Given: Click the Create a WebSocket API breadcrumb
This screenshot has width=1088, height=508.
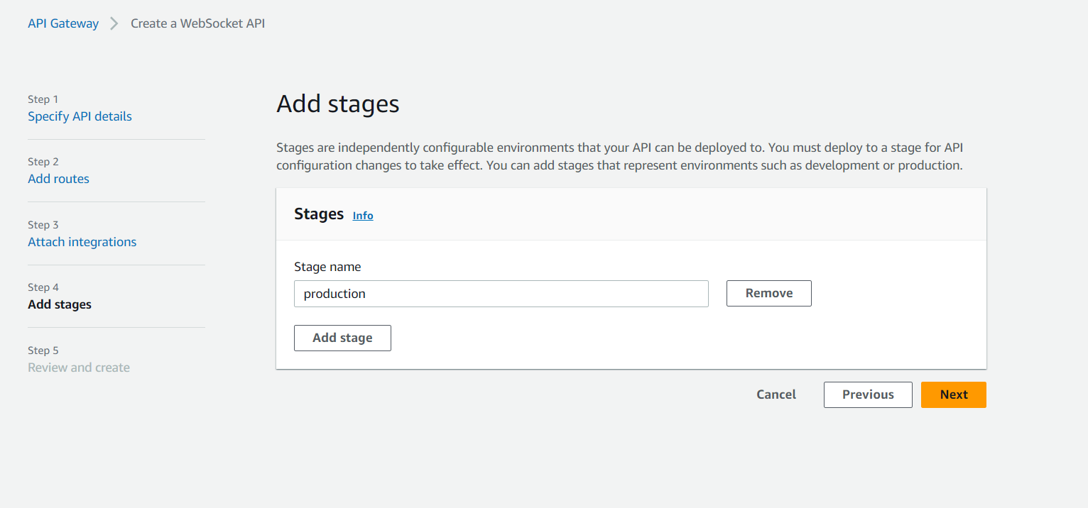Looking at the screenshot, I should [197, 23].
